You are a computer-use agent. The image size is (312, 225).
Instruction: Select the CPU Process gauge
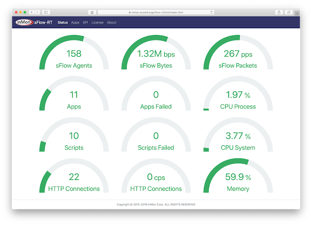(238, 94)
